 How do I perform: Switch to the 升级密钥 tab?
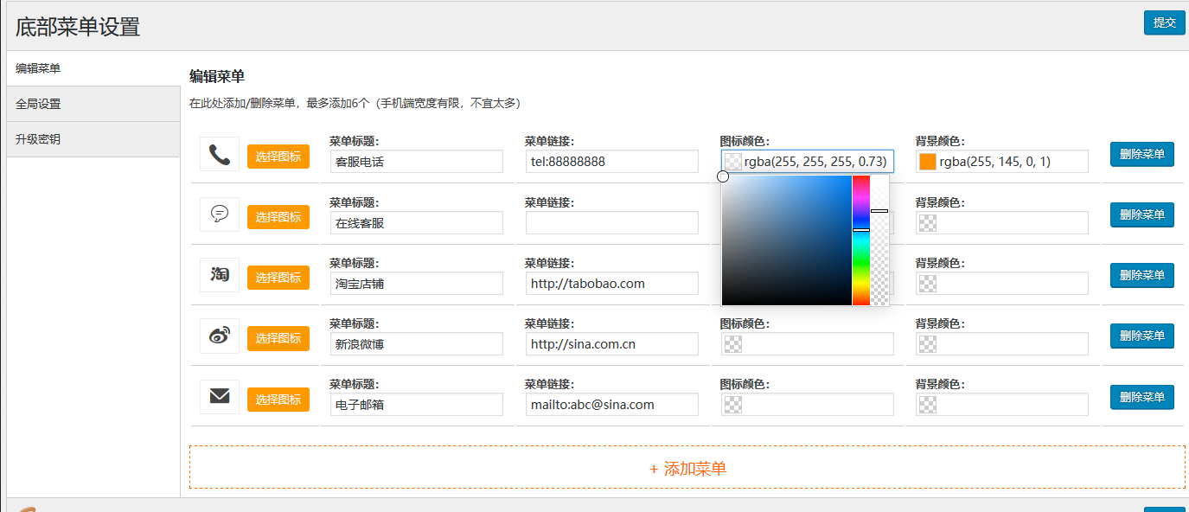click(93, 139)
